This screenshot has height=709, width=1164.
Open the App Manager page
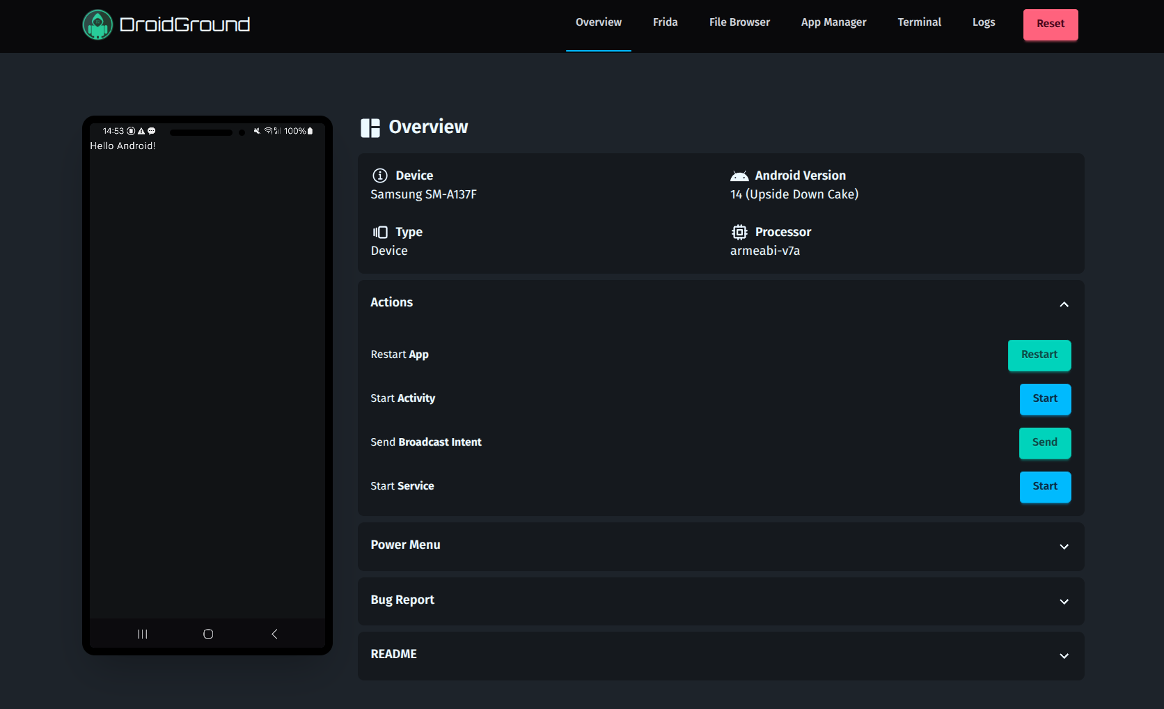coord(833,22)
